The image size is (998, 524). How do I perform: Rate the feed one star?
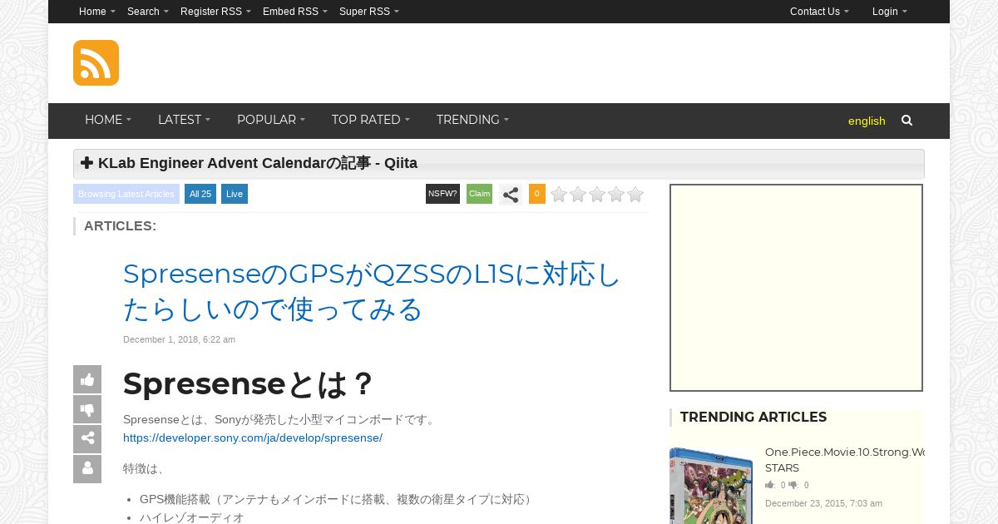[x=559, y=195]
